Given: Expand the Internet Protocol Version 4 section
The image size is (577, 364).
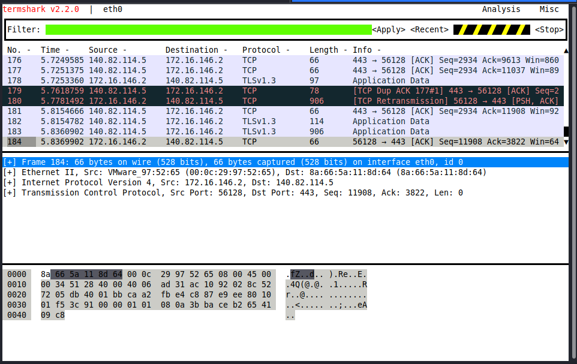Looking at the screenshot, I should pos(10,182).
